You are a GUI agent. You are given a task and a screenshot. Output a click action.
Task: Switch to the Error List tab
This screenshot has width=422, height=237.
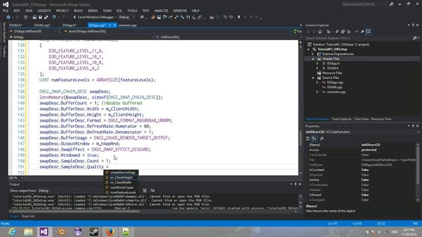point(28,217)
